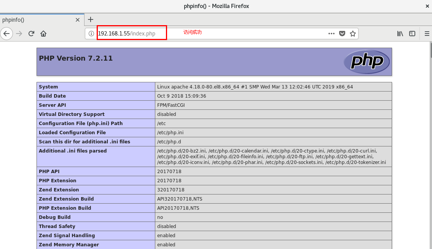Click the Zend Signal Handling label
432x249 pixels.
[67, 235]
